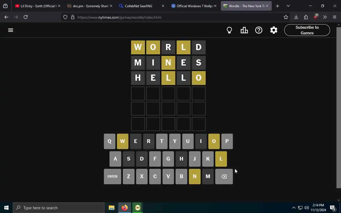This screenshot has width=341, height=213.
Task: Click the yellow N key on keyboard
Action: coord(195,176)
